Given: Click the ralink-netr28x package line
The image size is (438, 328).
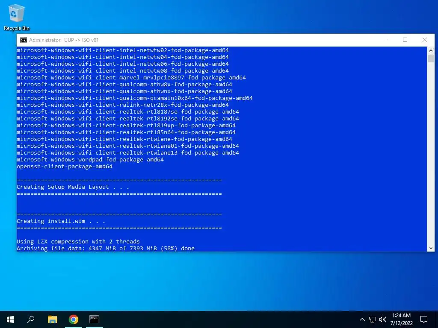Looking at the screenshot, I should (x=123, y=105).
